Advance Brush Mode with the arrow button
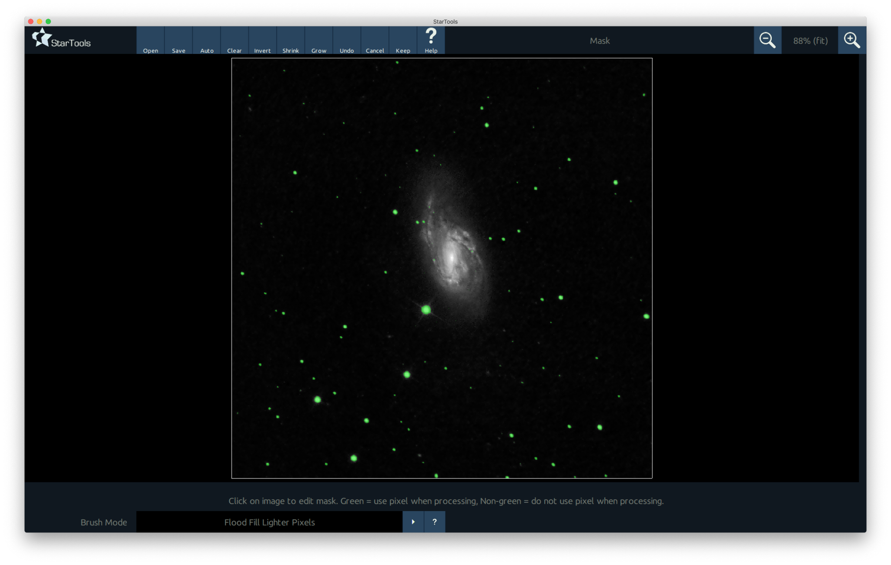The image size is (891, 565). click(413, 522)
